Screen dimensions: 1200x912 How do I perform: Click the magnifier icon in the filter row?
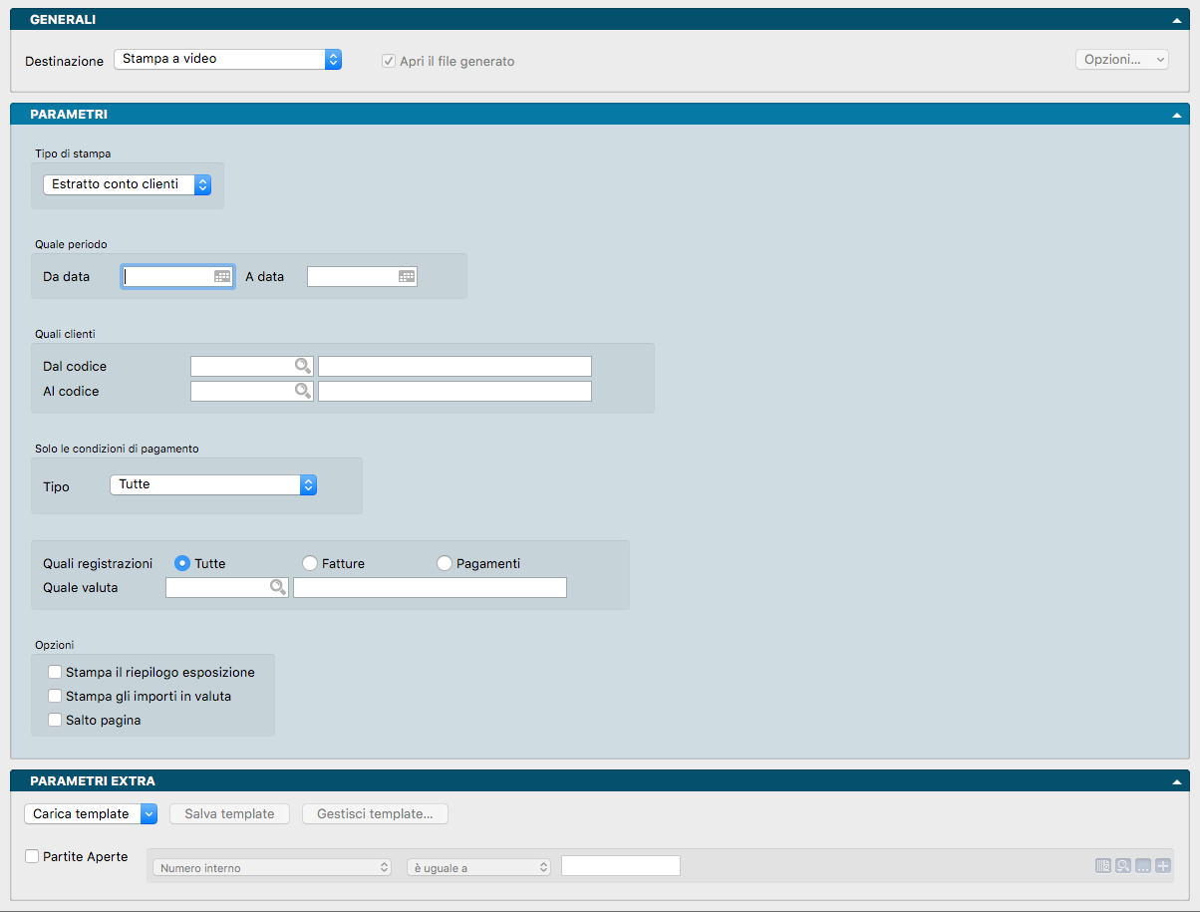pos(1123,867)
